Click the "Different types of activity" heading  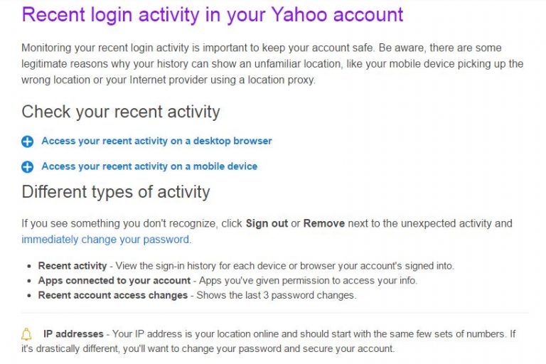click(116, 192)
